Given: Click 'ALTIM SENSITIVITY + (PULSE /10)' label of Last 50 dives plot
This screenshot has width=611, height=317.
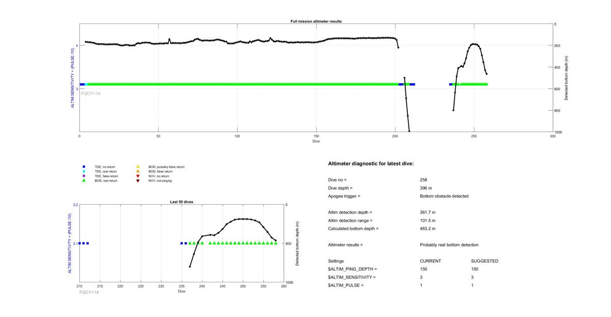Looking at the screenshot, I should point(70,244).
